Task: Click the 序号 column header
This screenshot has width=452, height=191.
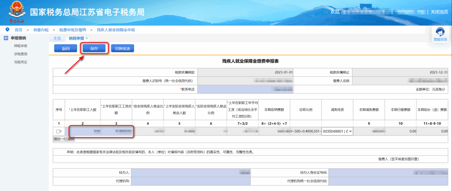Action: [x=59, y=110]
